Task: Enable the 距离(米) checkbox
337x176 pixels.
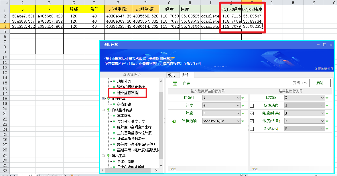Action: (x=252, y=129)
